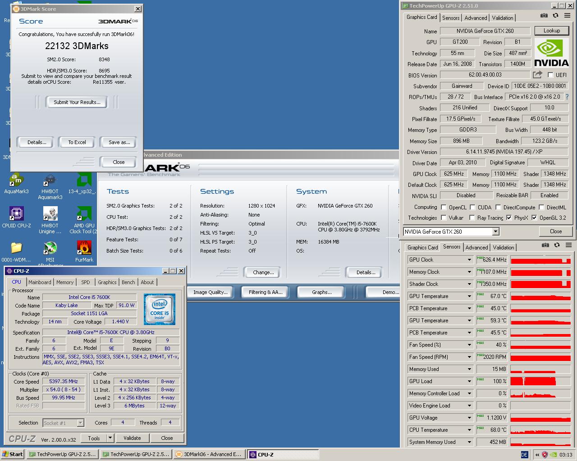Toggle the CUDA checkbox

472,208
